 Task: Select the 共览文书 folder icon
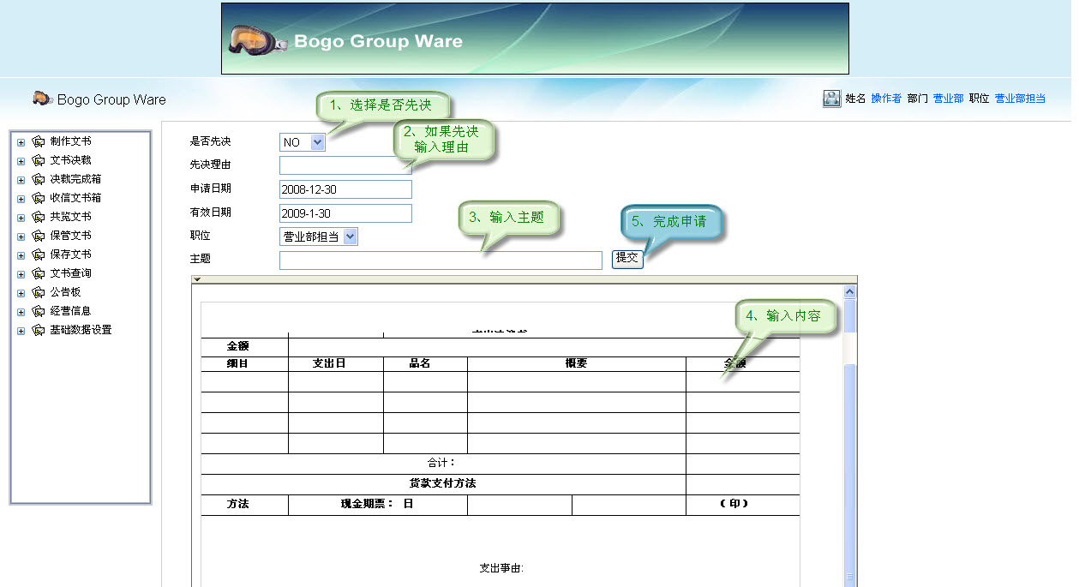tap(39, 217)
